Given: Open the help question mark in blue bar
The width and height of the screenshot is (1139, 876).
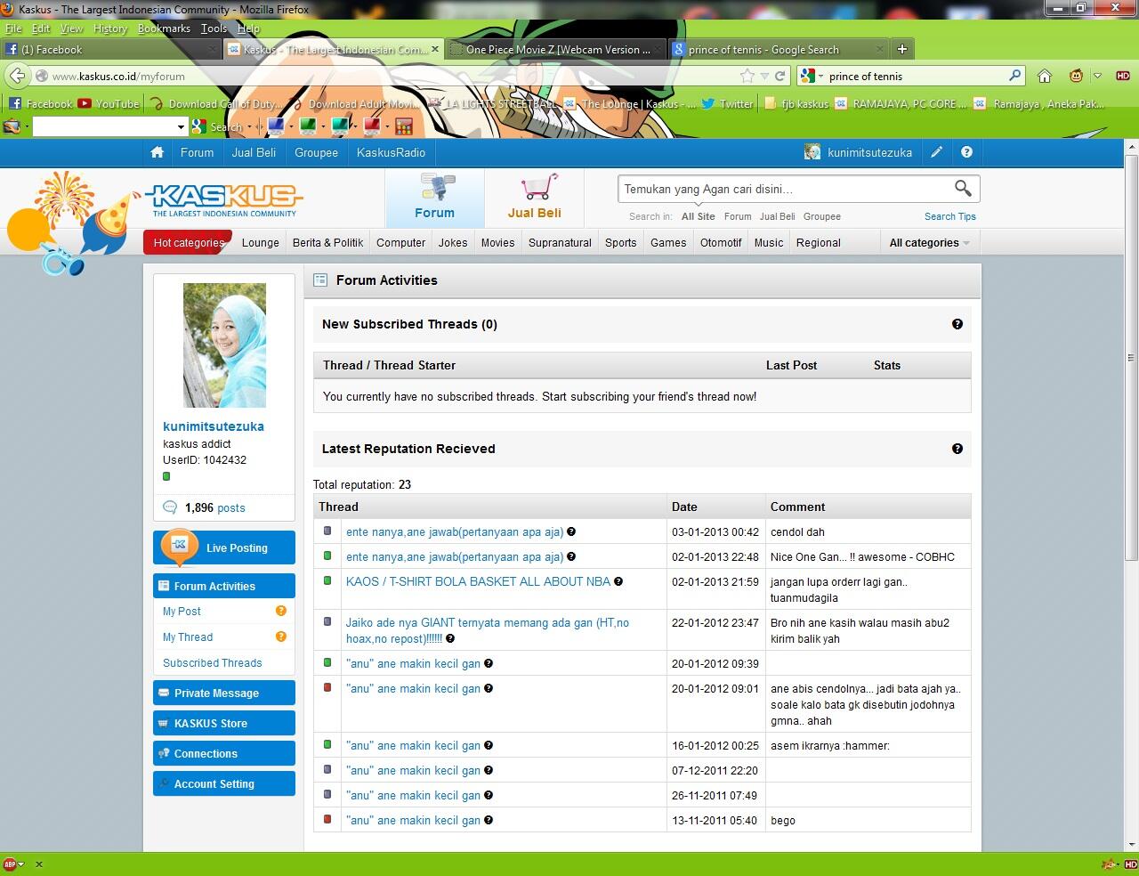Looking at the screenshot, I should 966,152.
